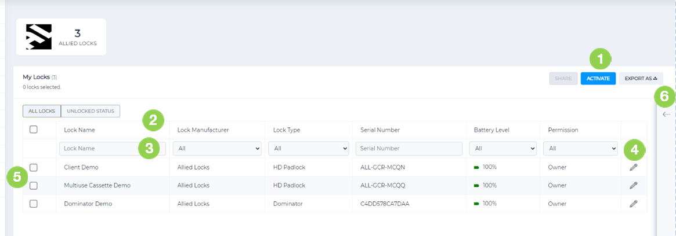Switch to the All Locks tab
Image resolution: width=676 pixels, height=236 pixels.
[42, 111]
